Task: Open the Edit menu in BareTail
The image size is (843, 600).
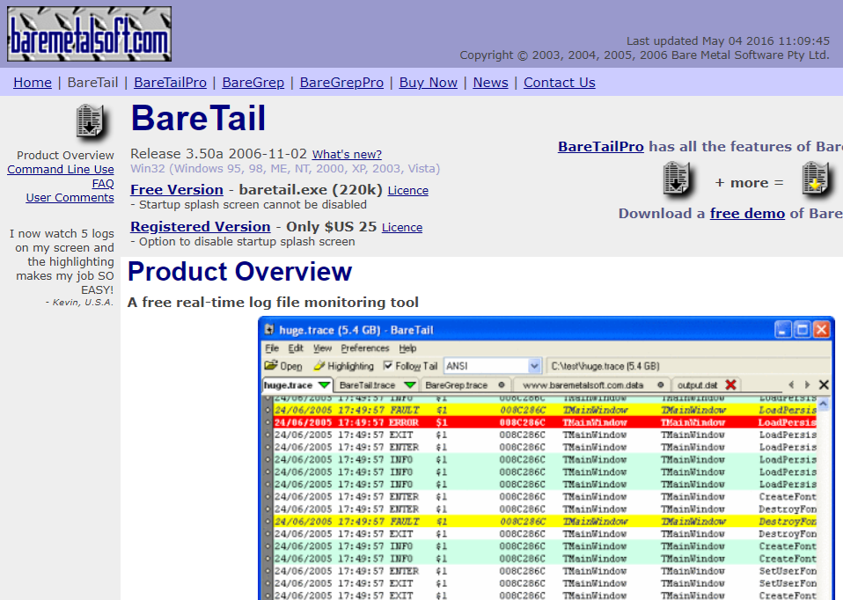Action: 296,348
